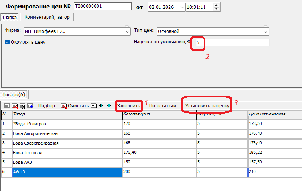This screenshot has width=302, height=191.
Task: Click the add item icon with blue plus
Action: (30, 105)
